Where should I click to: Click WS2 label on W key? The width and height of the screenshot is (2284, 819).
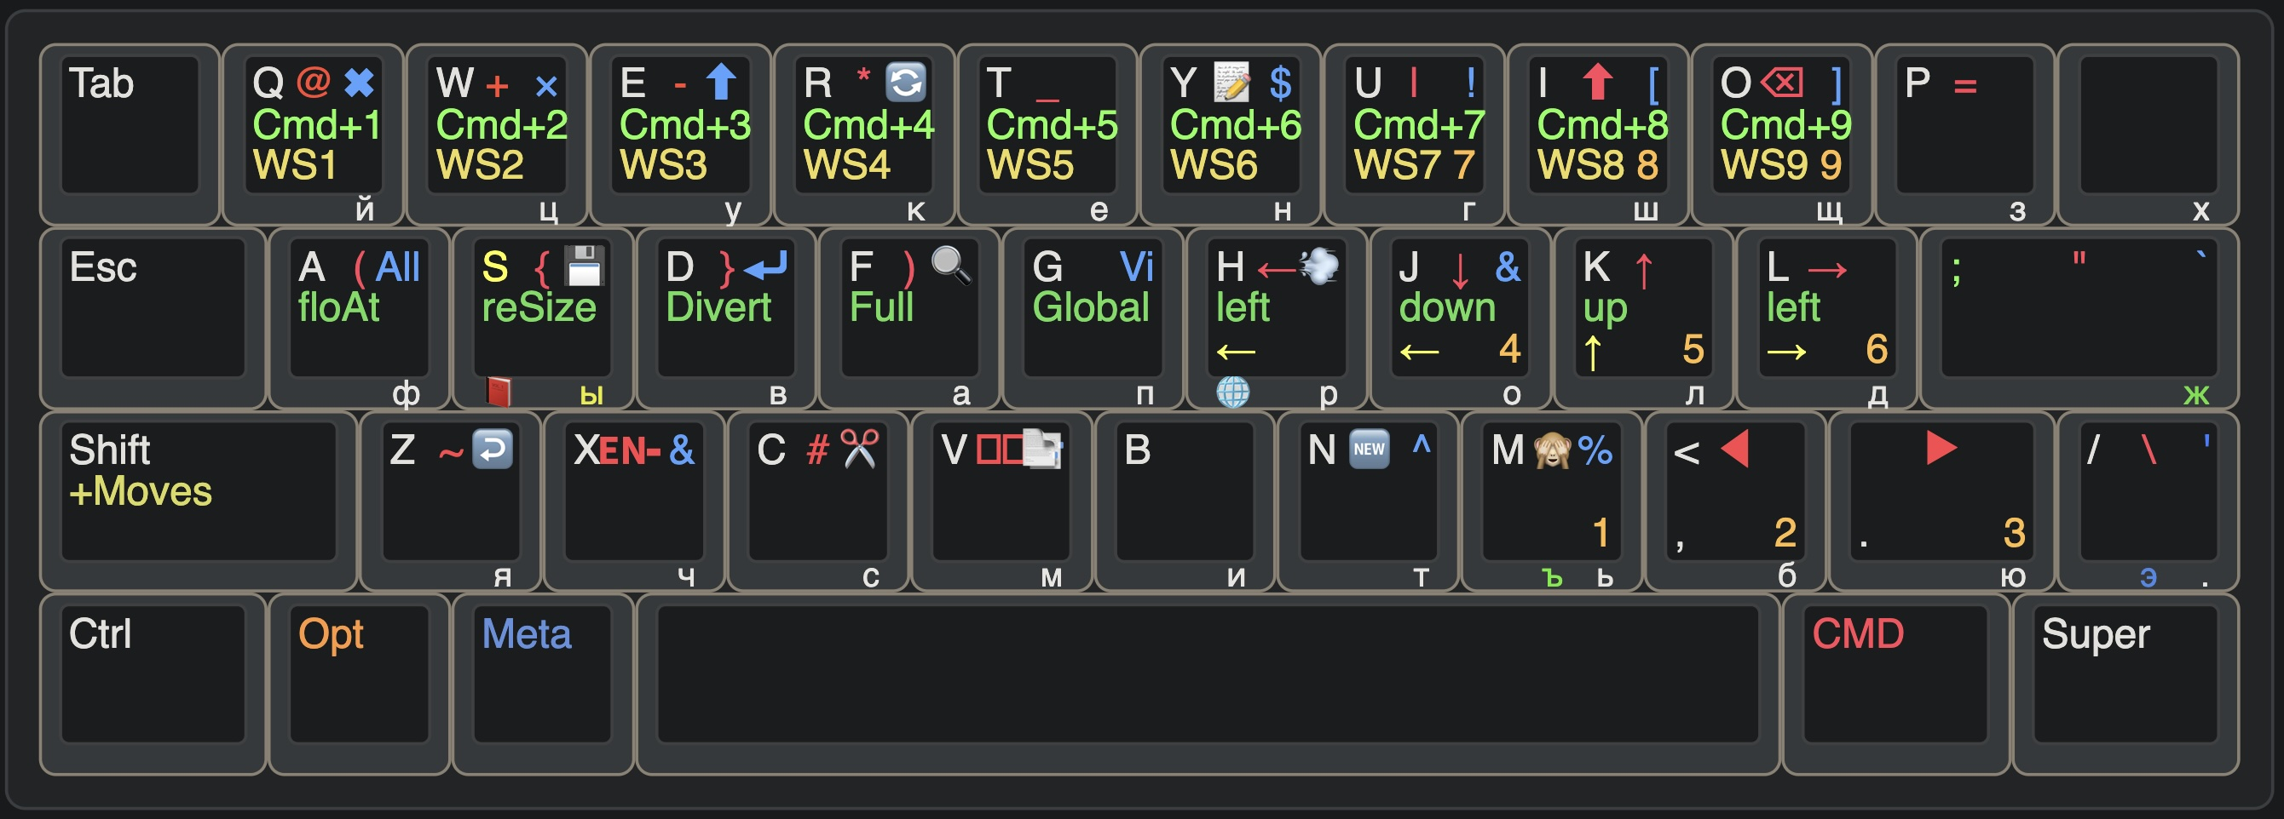480,165
